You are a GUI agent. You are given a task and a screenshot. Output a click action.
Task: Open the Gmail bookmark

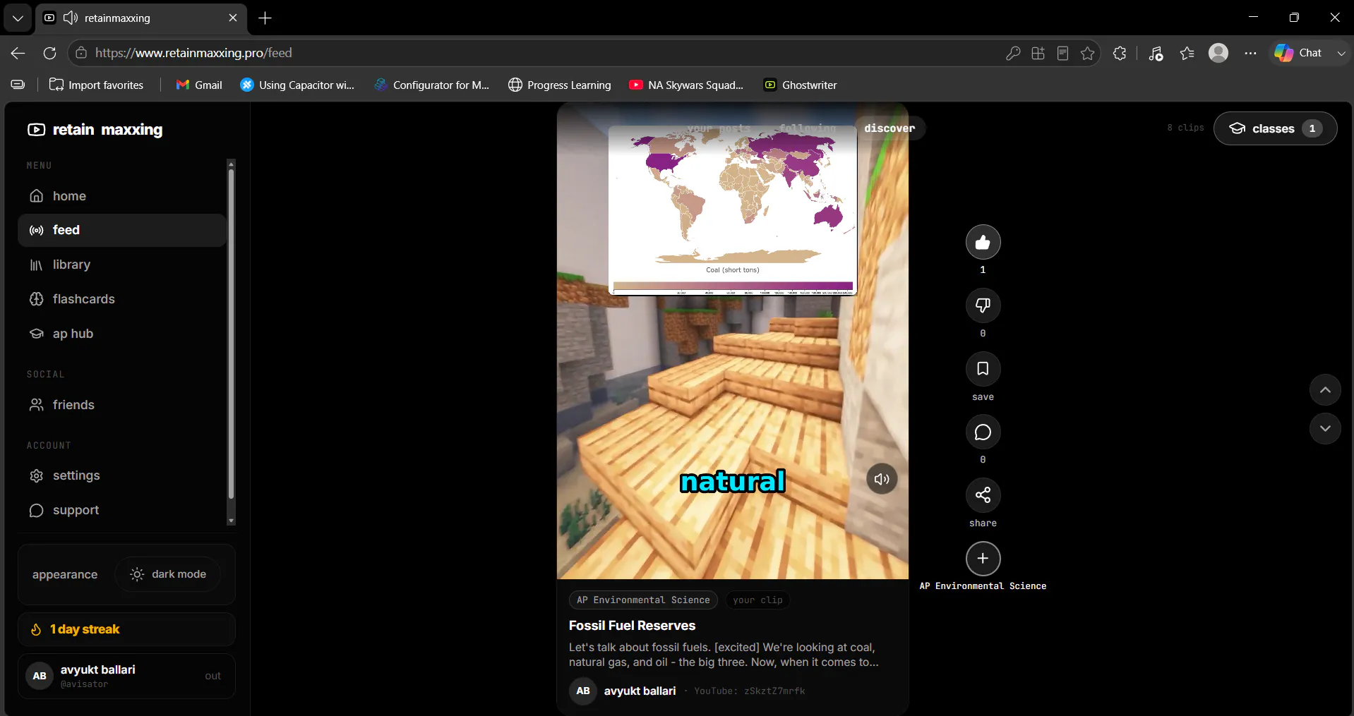(x=199, y=85)
